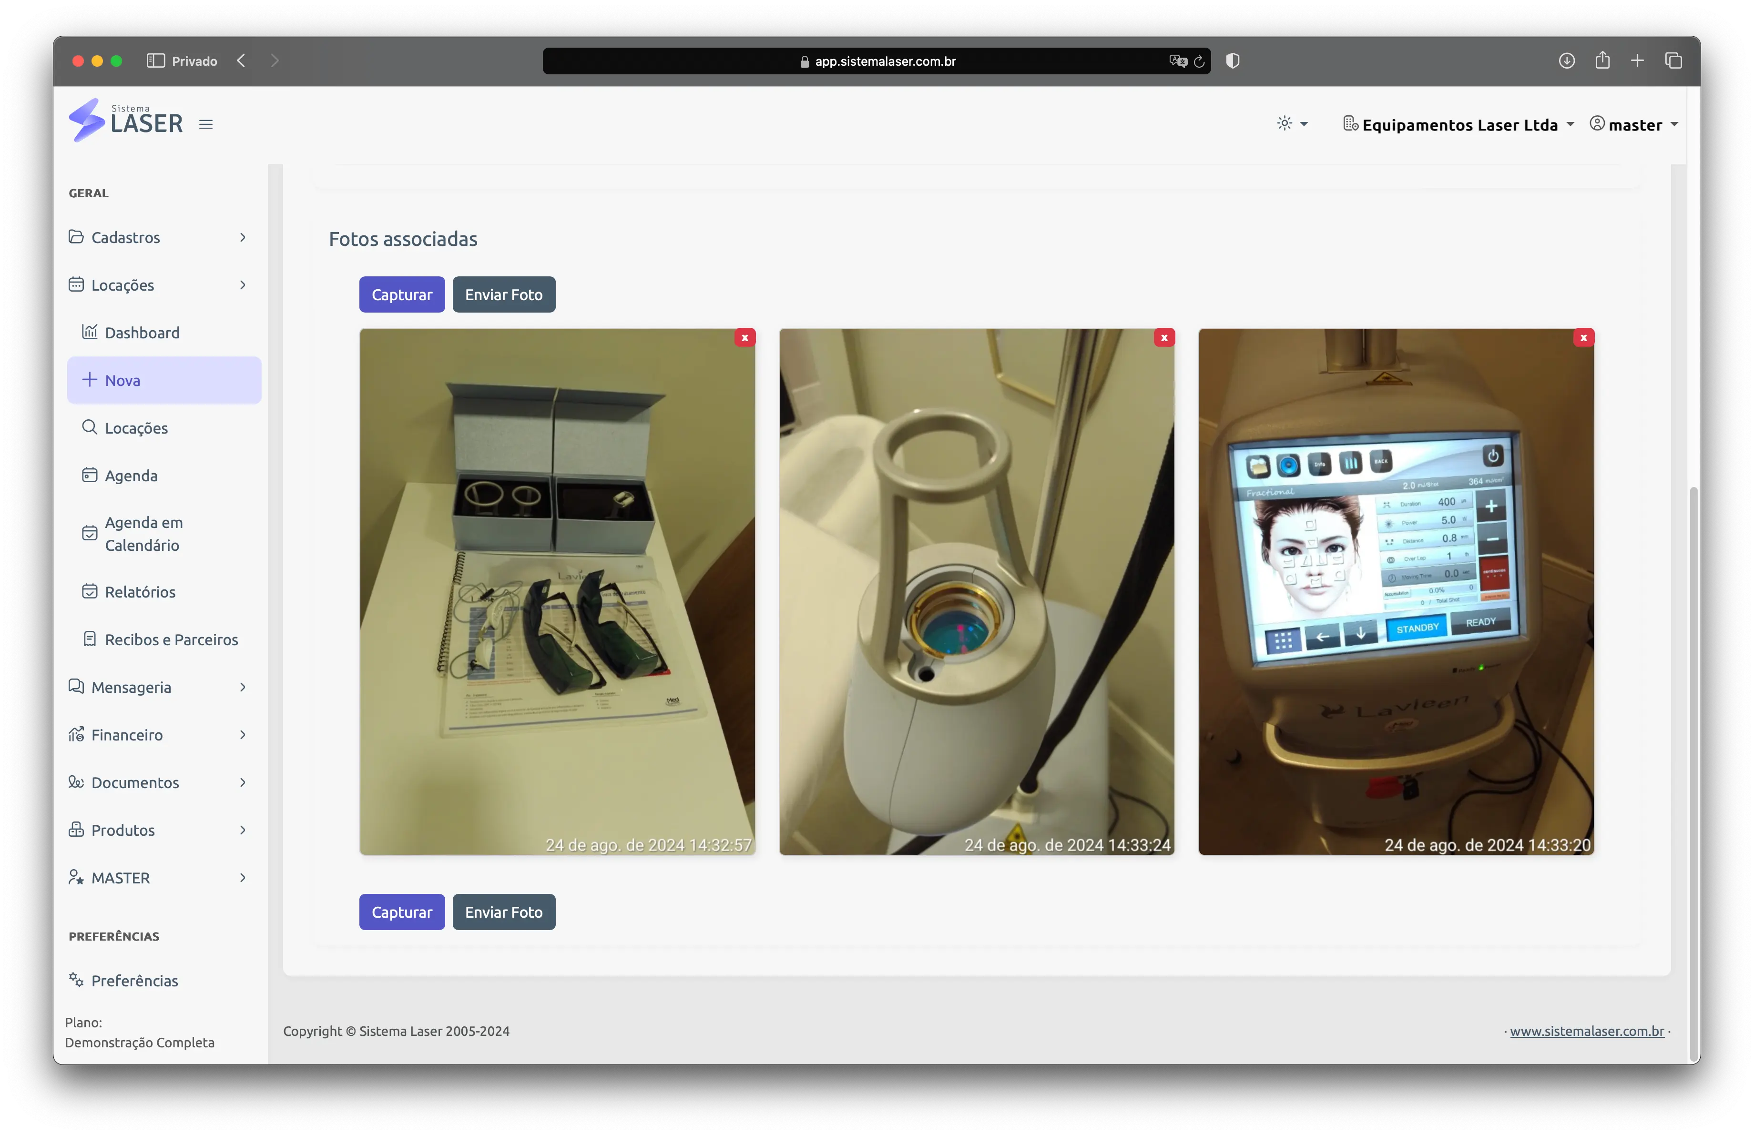Click the Documentos icon
Image resolution: width=1754 pixels, height=1135 pixels.
tap(76, 781)
